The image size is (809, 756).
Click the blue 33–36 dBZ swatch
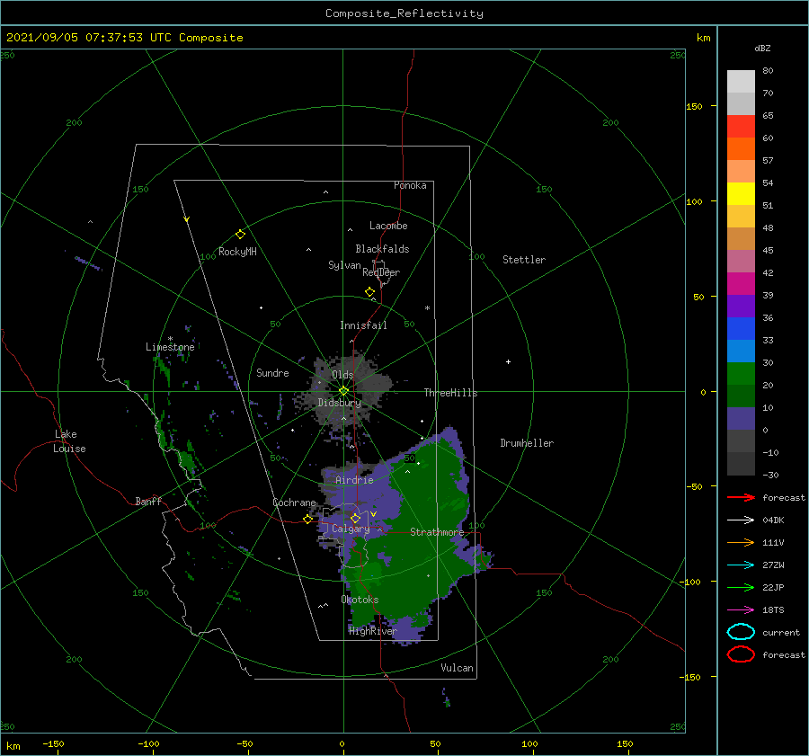coord(741,329)
